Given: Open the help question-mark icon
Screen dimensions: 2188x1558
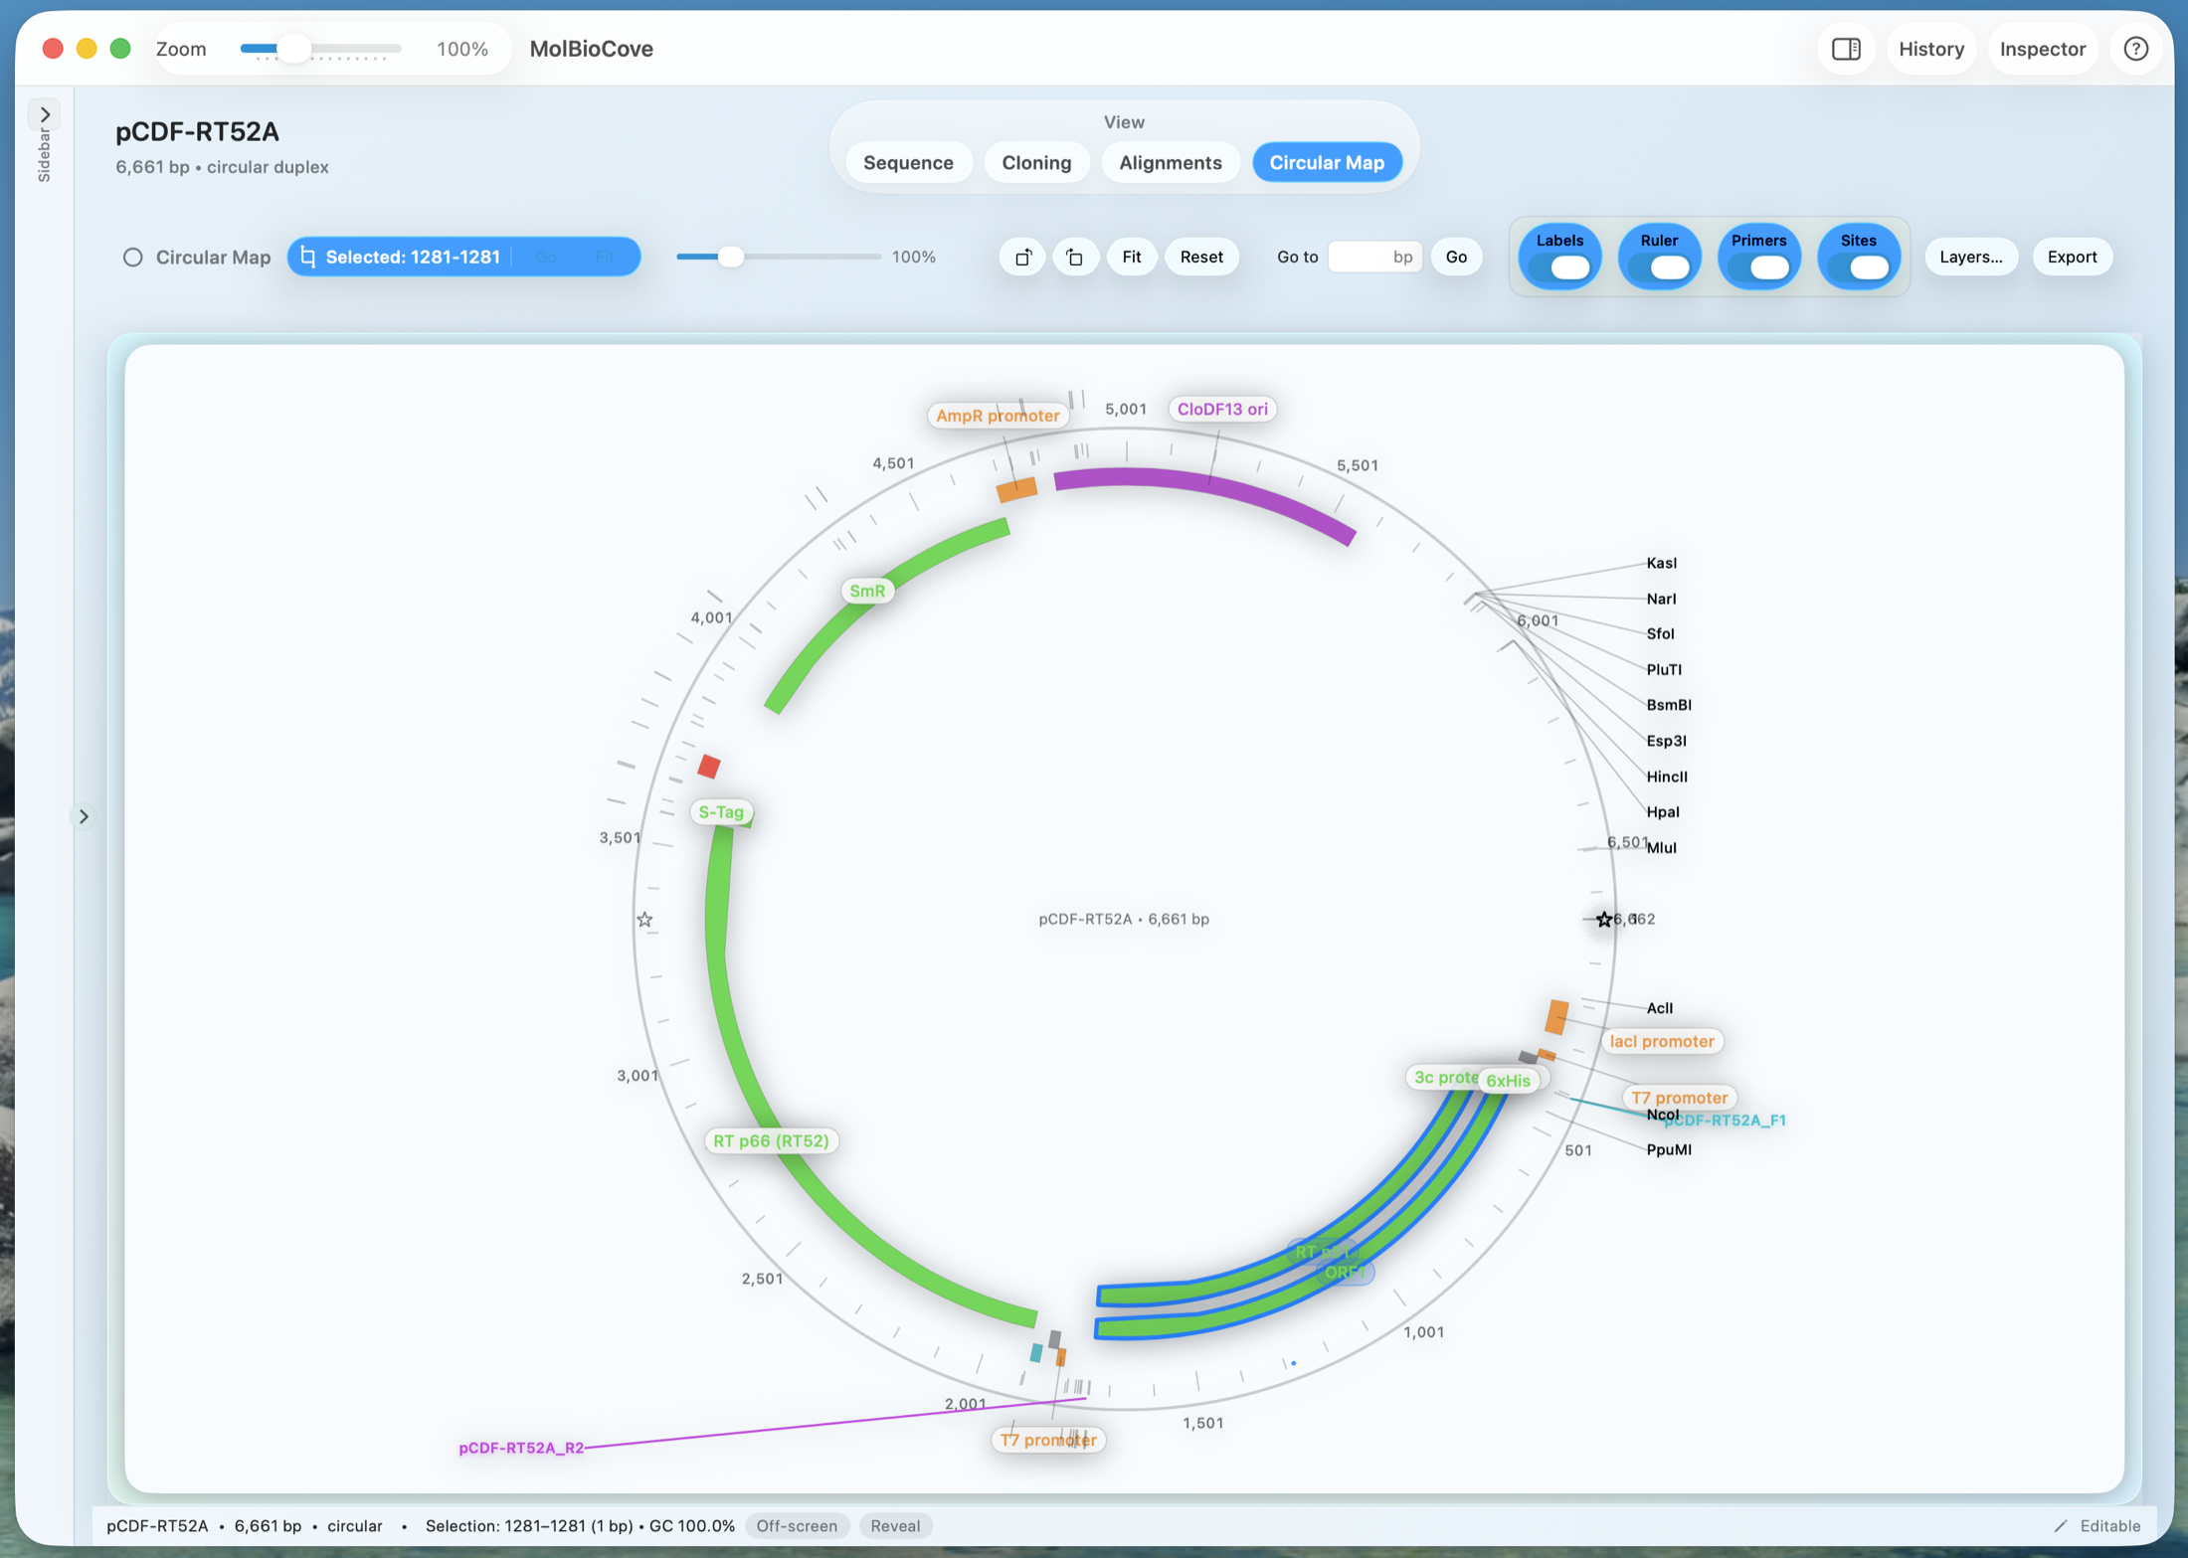Looking at the screenshot, I should (2135, 48).
